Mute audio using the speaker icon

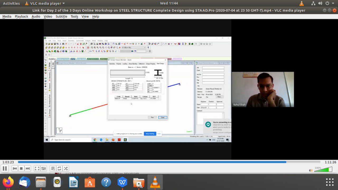(311, 170)
